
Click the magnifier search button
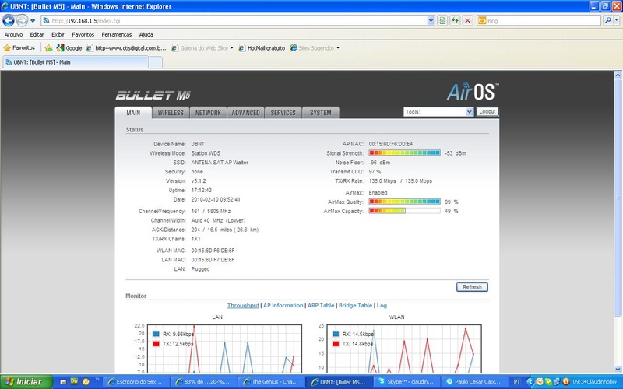(607, 20)
